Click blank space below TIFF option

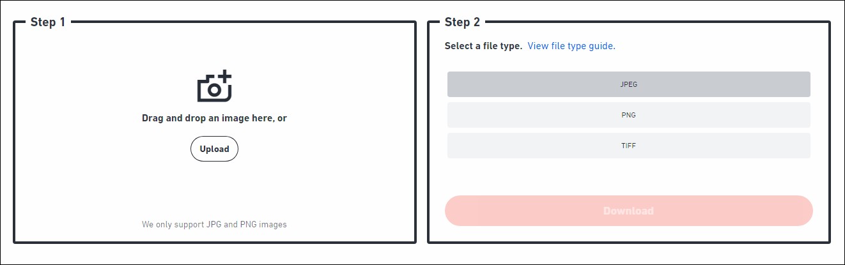[628, 176]
